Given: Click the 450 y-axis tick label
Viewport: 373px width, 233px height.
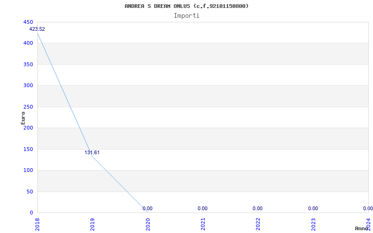Looking at the screenshot, I should (x=28, y=22).
